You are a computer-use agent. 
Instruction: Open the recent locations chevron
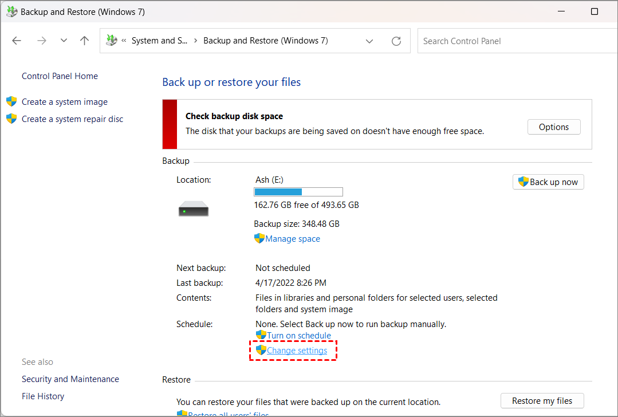64,41
